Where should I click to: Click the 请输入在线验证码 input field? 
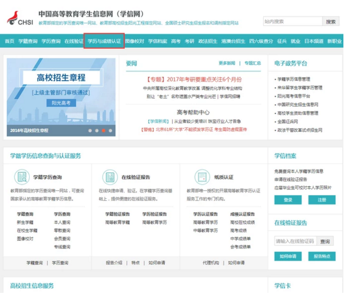tap(295, 241)
